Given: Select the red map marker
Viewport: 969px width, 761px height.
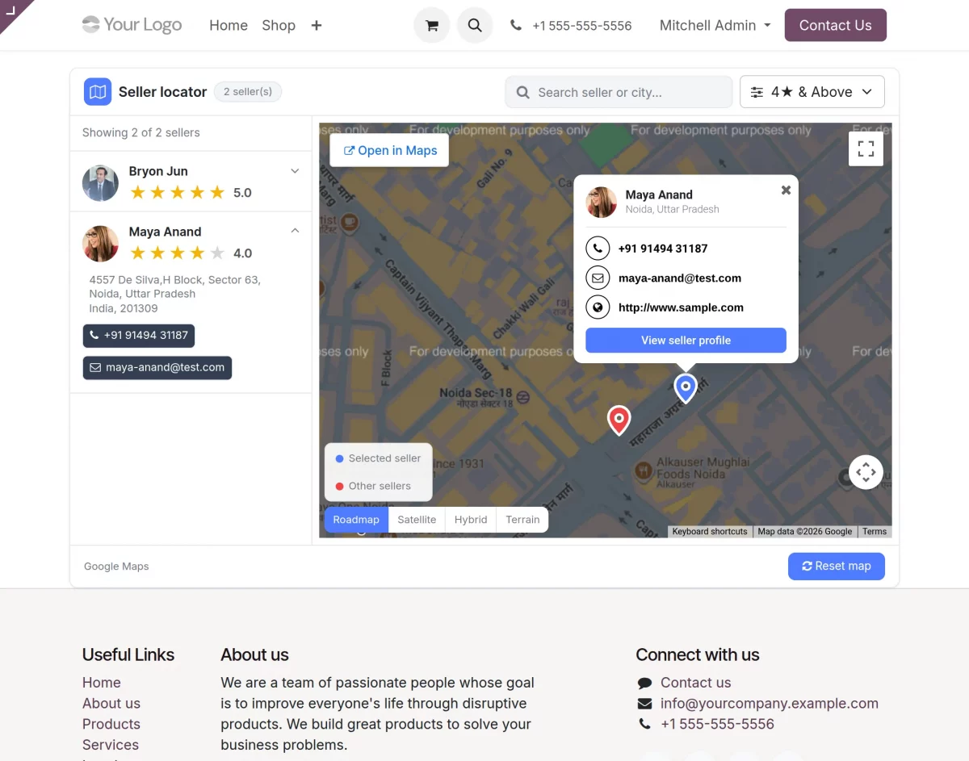Looking at the screenshot, I should [619, 420].
